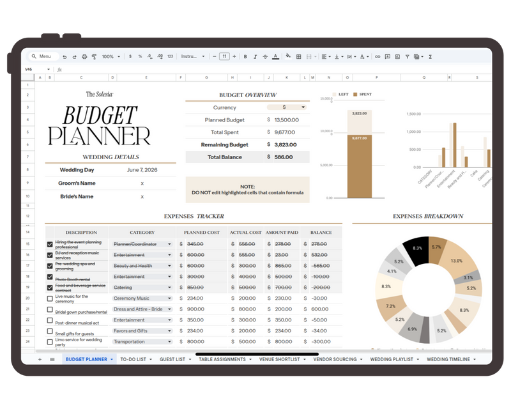Open the Currency dropdown
This screenshot has width=511, height=409.
303,107
